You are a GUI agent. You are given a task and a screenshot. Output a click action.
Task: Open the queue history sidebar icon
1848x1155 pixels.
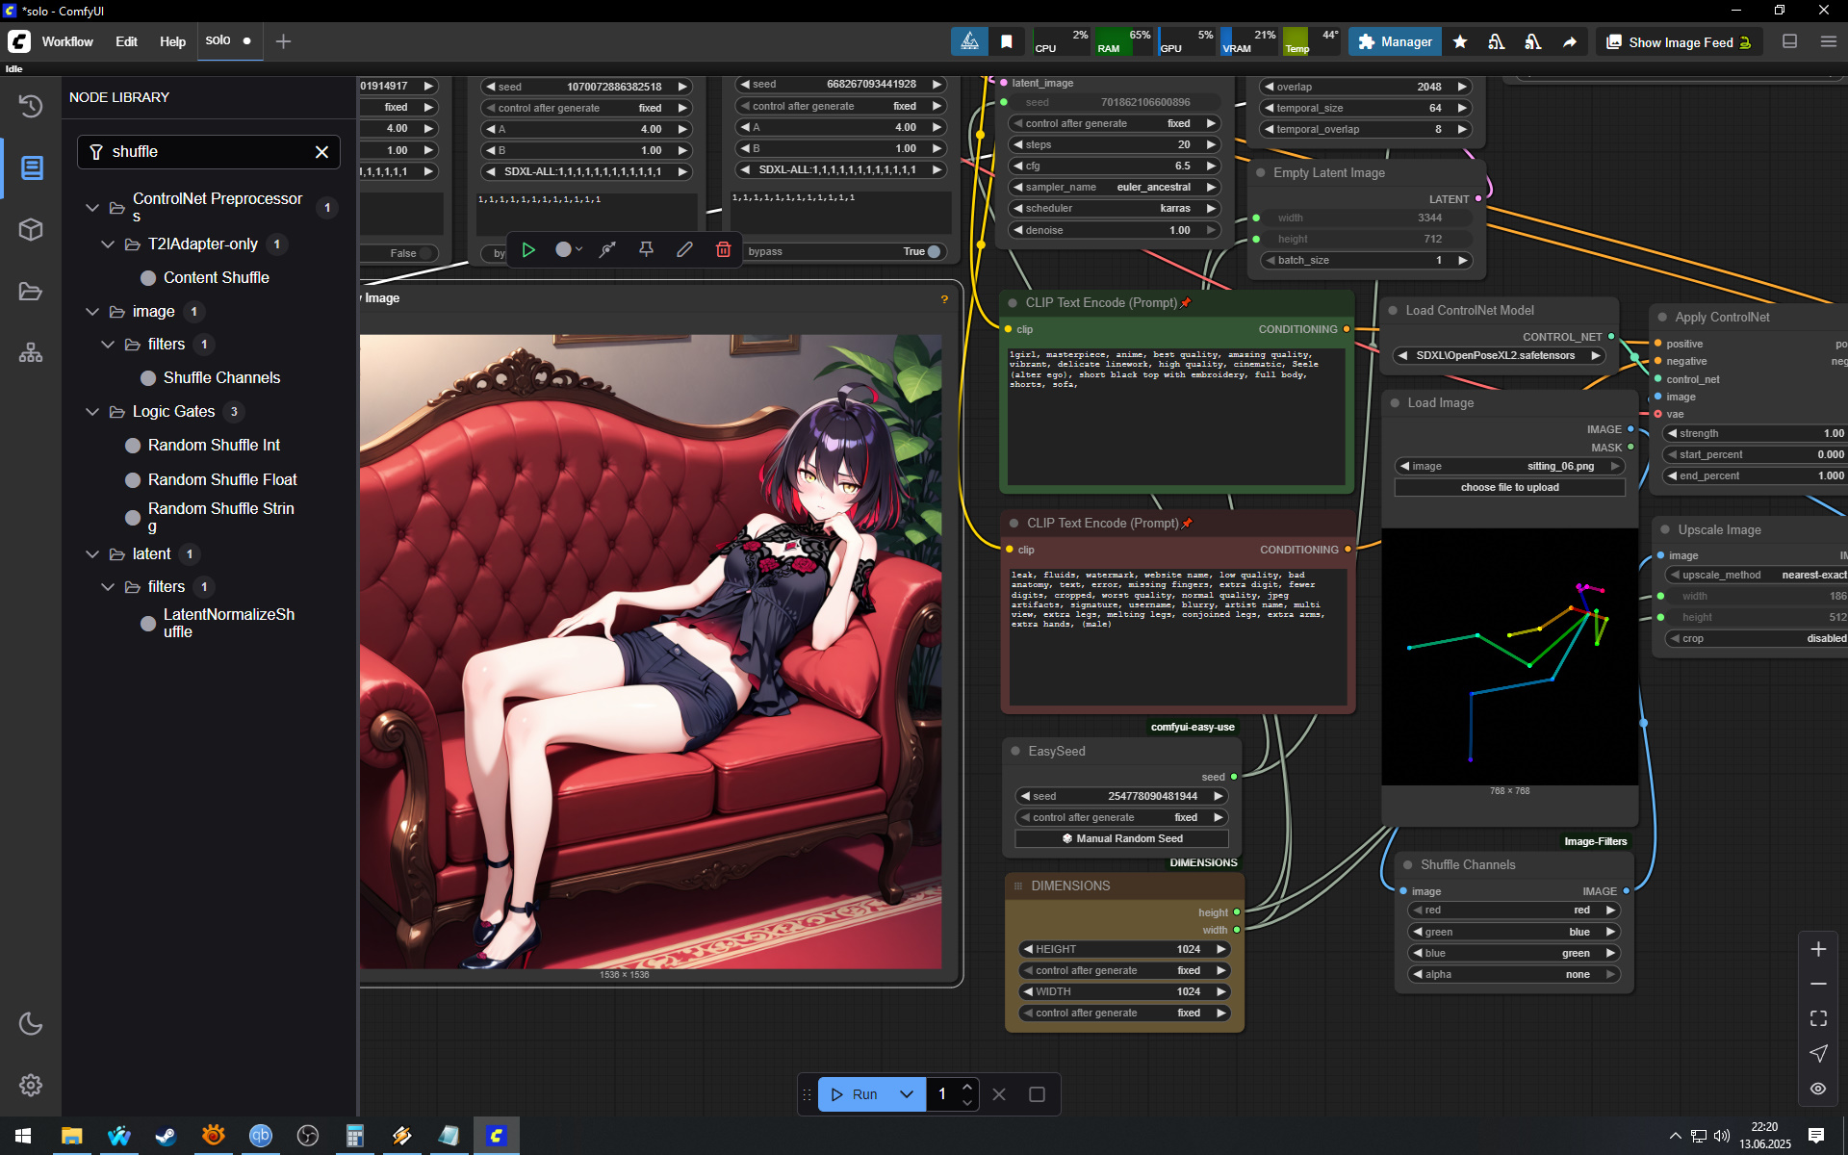click(31, 106)
